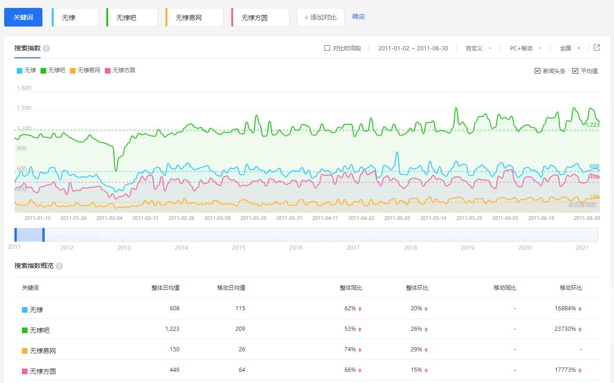
Task: Toggle the 平均值 checkbox
Action: click(x=575, y=71)
